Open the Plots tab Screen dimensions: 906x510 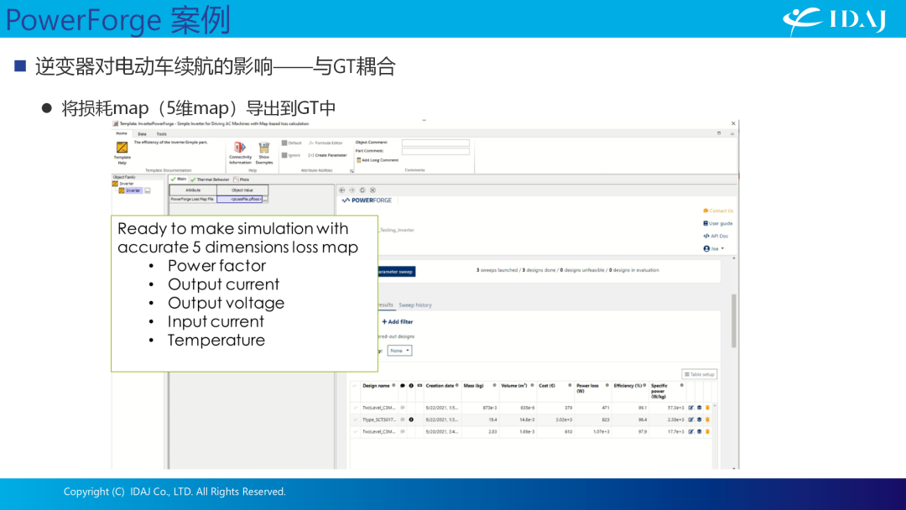tap(241, 180)
